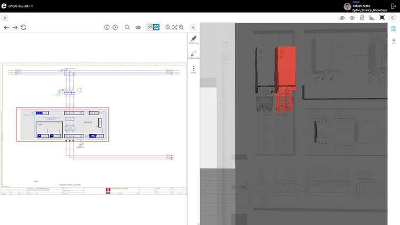Click the highlighted Siemens device in schematic

click(62, 125)
